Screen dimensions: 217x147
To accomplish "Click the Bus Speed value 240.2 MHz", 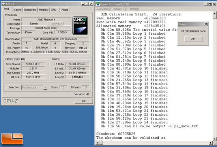I will [x=33, y=73].
